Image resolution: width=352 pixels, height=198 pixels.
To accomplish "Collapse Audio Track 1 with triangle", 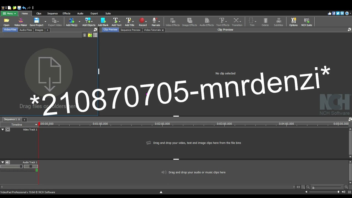I will click(x=3, y=162).
